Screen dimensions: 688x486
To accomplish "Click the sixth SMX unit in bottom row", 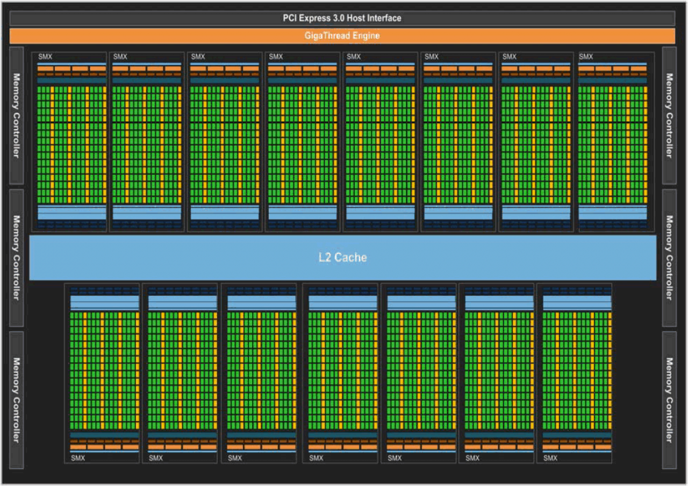I will click(496, 373).
